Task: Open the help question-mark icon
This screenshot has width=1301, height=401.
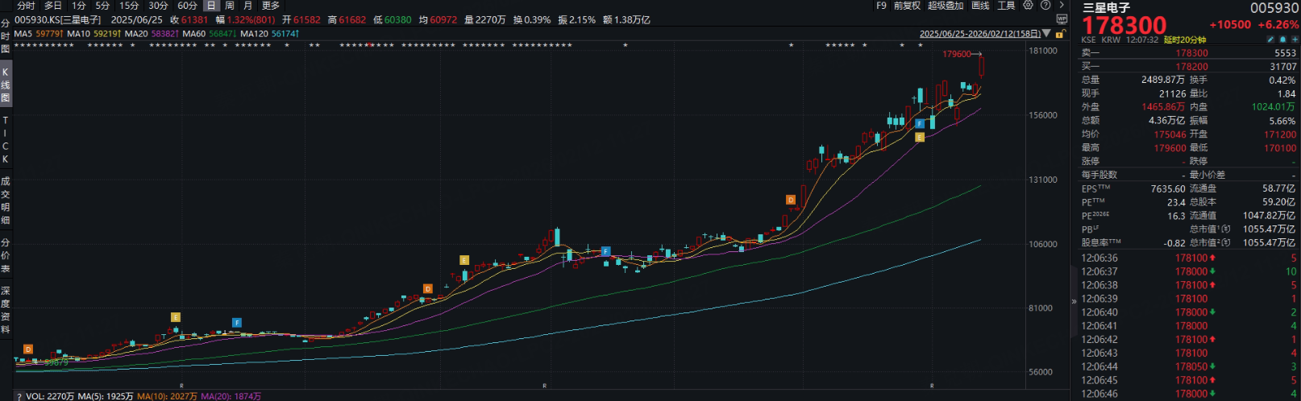Action: click(1045, 6)
